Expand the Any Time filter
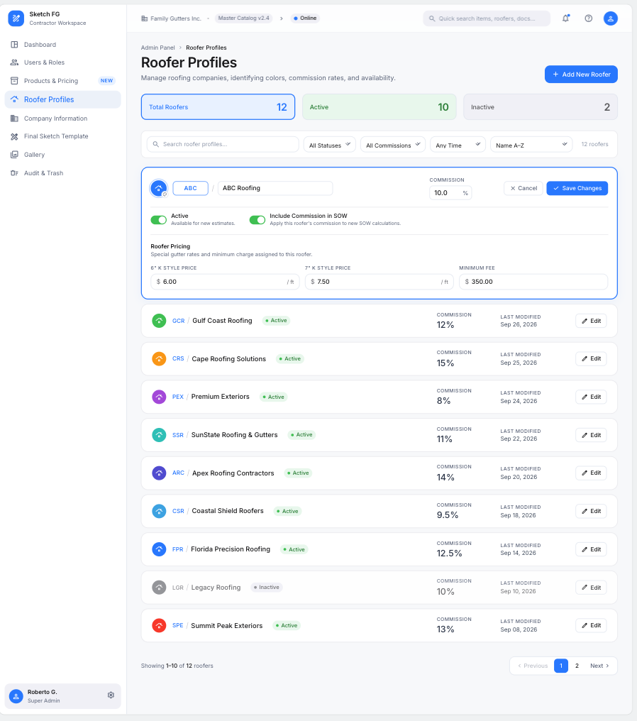 [458, 145]
